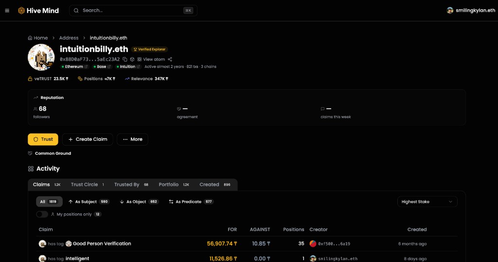Click the veTRUST lock icon

[x=30, y=79]
